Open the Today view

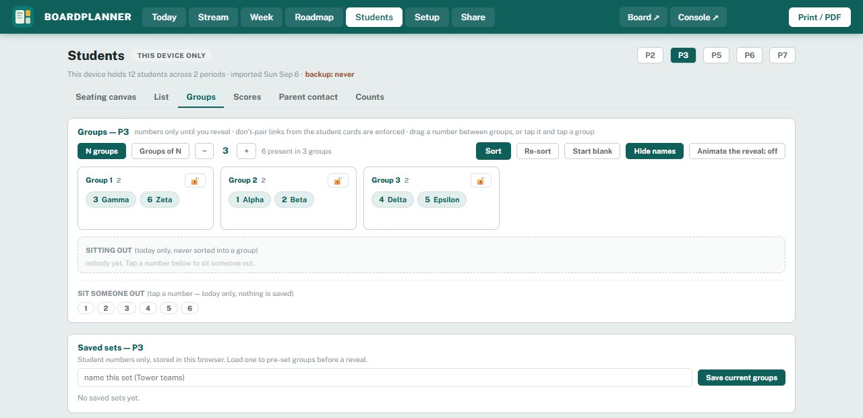coord(164,18)
